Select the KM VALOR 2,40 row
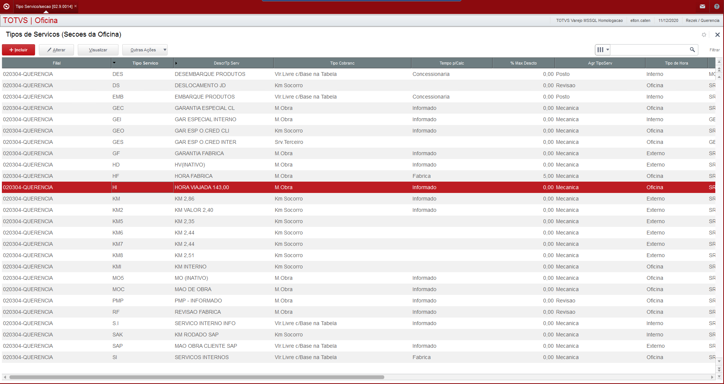This screenshot has width=724, height=384. [x=359, y=210]
